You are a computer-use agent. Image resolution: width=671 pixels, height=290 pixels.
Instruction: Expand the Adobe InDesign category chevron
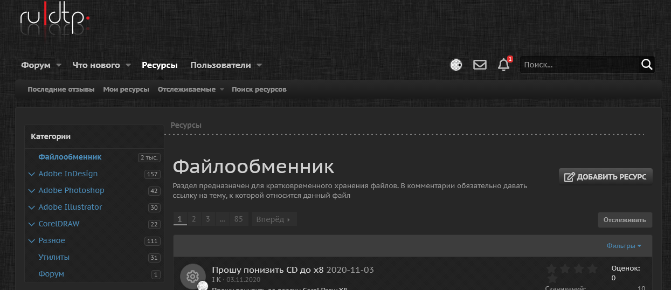point(31,174)
